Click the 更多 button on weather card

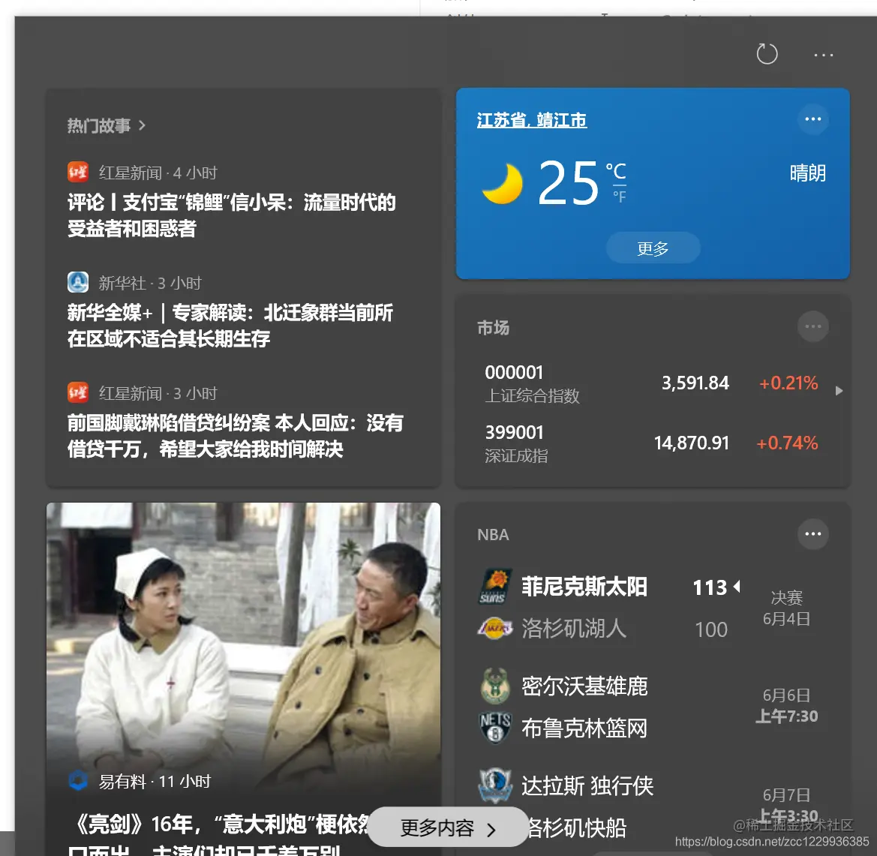click(x=652, y=248)
